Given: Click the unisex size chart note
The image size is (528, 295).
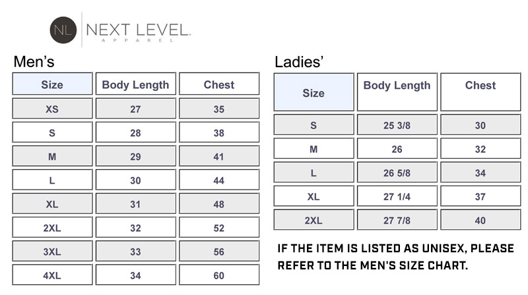Looking at the screenshot, I should pyautogui.click(x=395, y=258).
